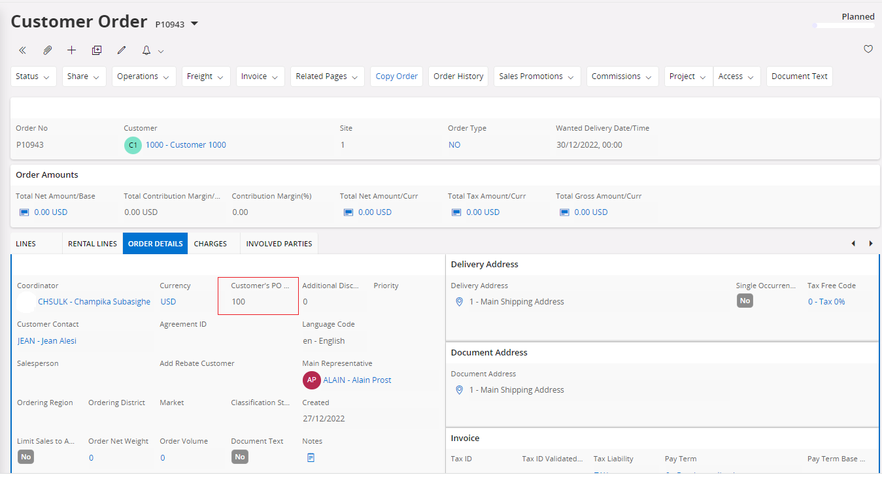882x477 pixels.
Task: Click the Copy Order button
Action: 396,76
